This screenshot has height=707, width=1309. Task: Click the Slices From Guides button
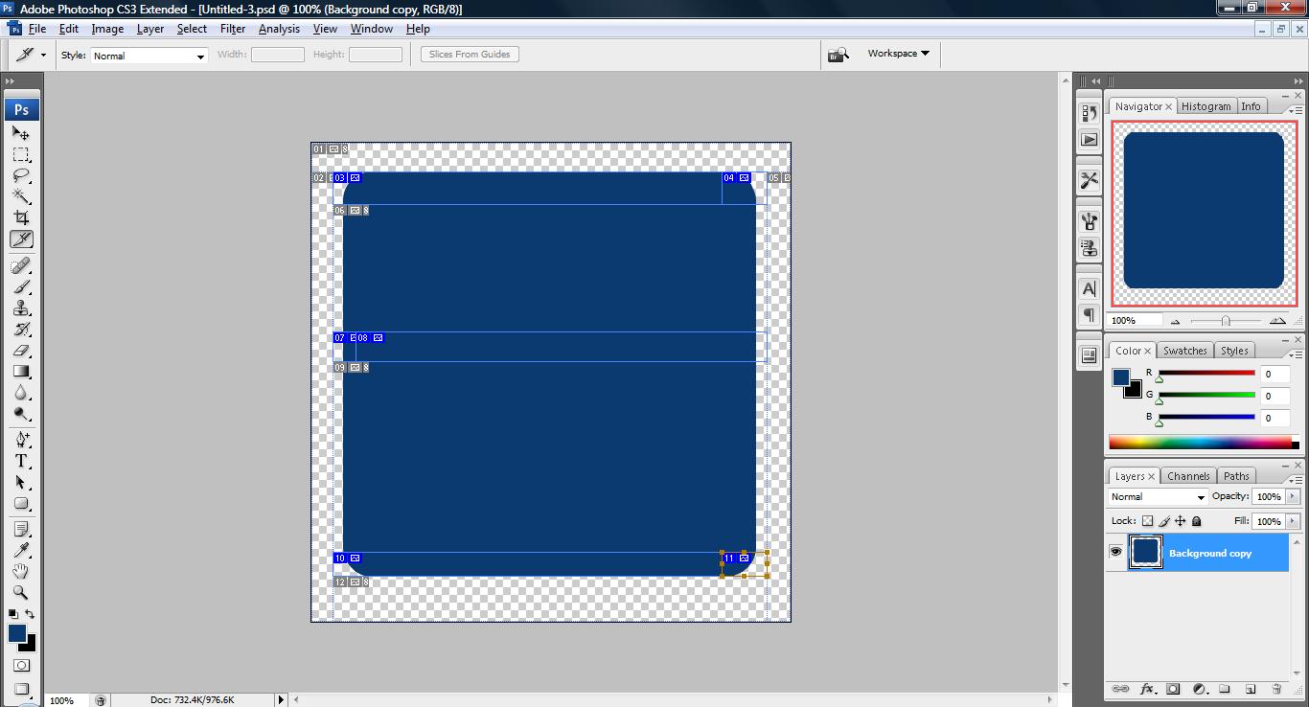click(470, 55)
